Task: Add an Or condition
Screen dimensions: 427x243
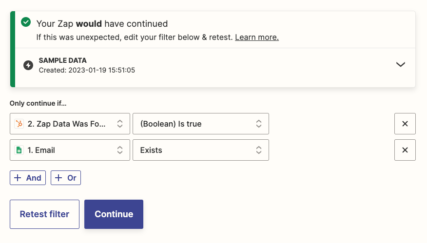Action: pos(66,178)
